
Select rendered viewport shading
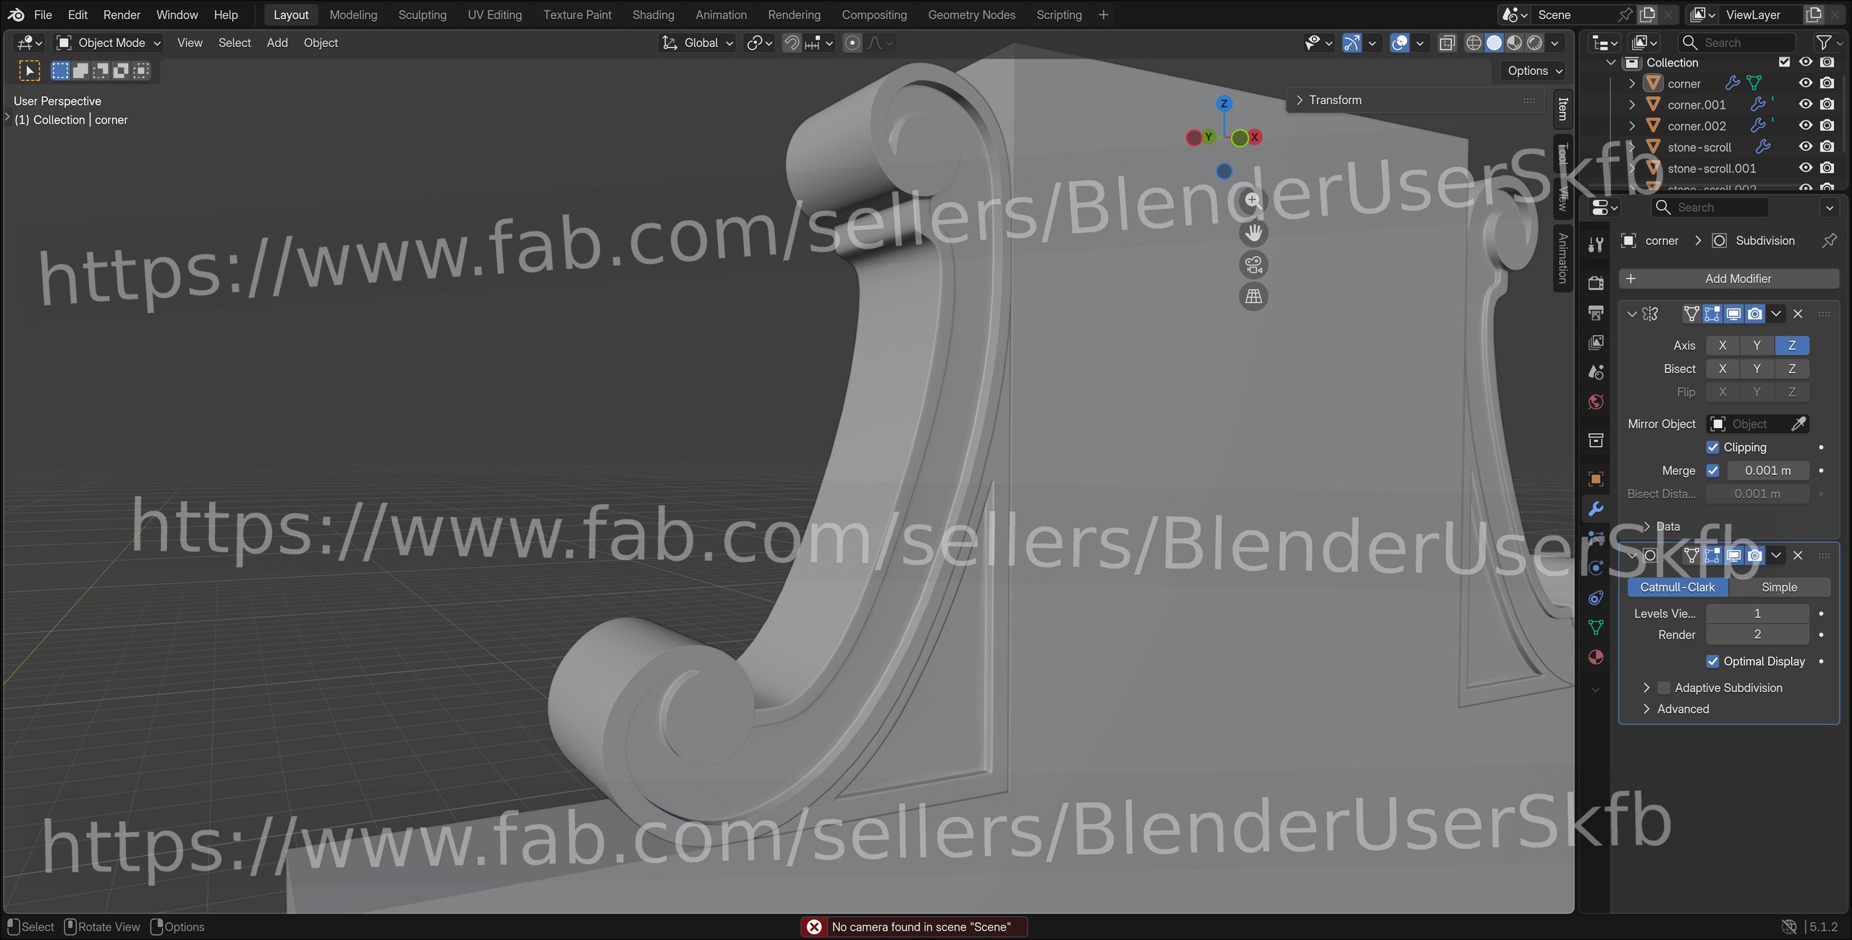tap(1534, 43)
